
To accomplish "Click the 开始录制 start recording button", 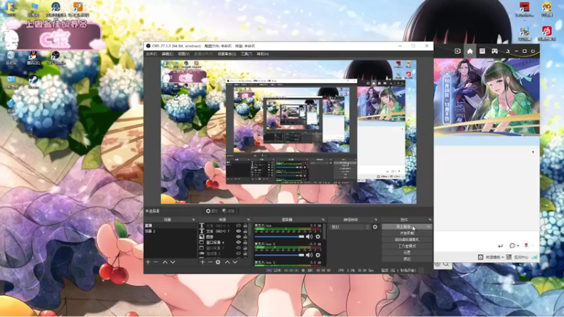I will click(x=407, y=233).
